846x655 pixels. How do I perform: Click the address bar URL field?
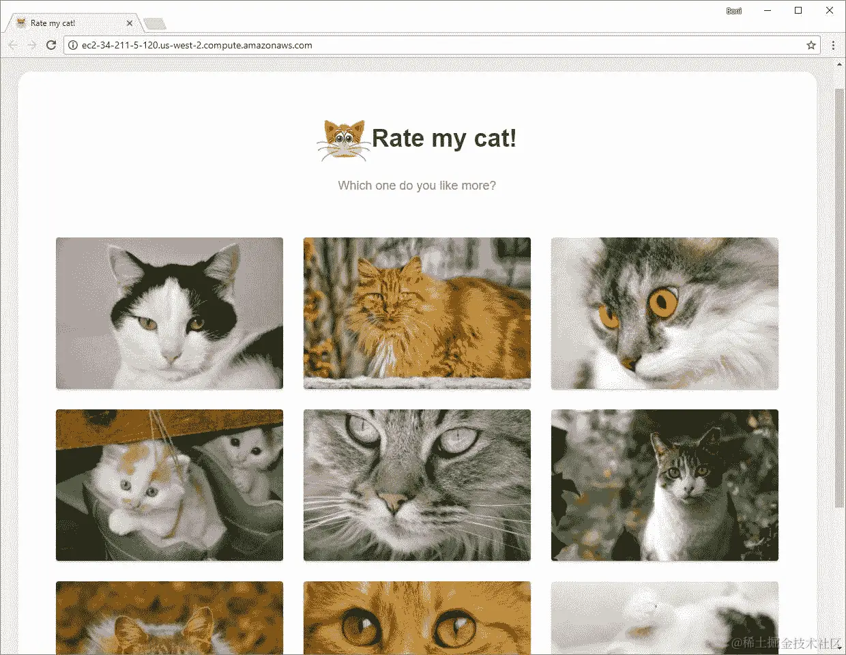tap(442, 45)
